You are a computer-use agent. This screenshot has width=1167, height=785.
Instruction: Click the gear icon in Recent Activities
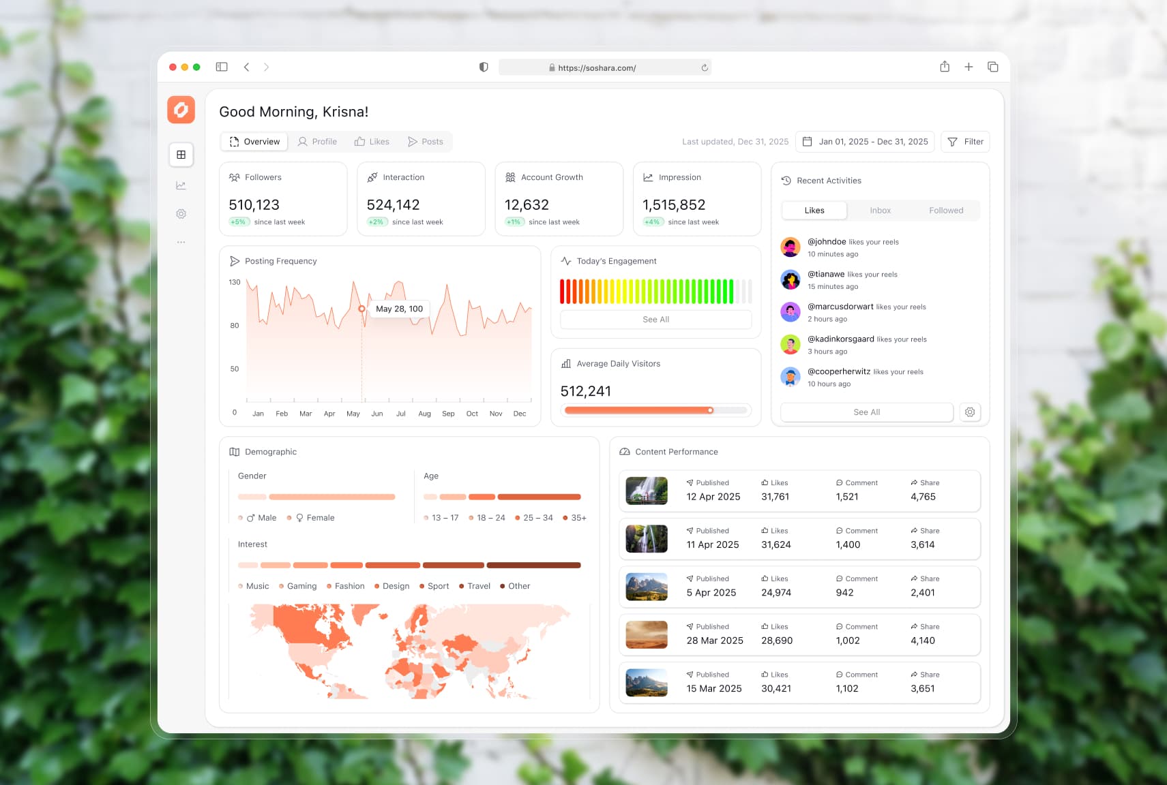click(x=969, y=412)
